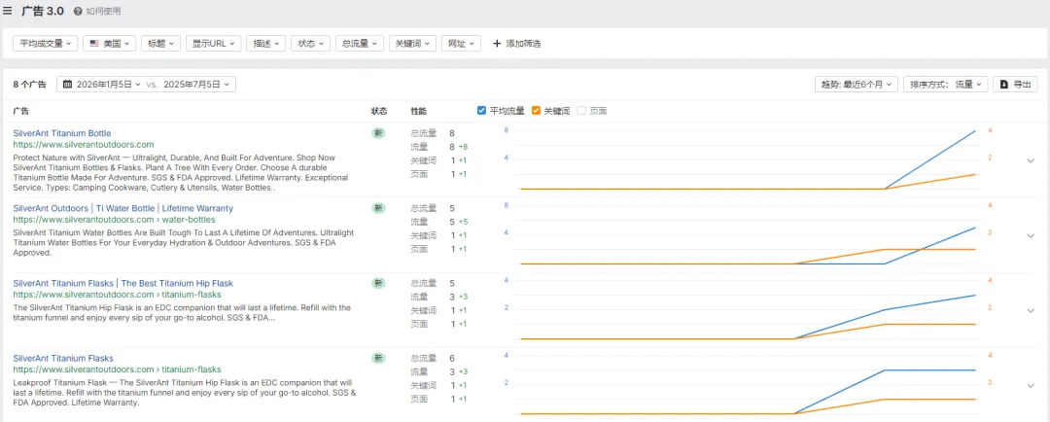This screenshot has width=1050, height=422.
Task: Open the 趋势 最近6个月 dropdown
Action: coord(857,85)
